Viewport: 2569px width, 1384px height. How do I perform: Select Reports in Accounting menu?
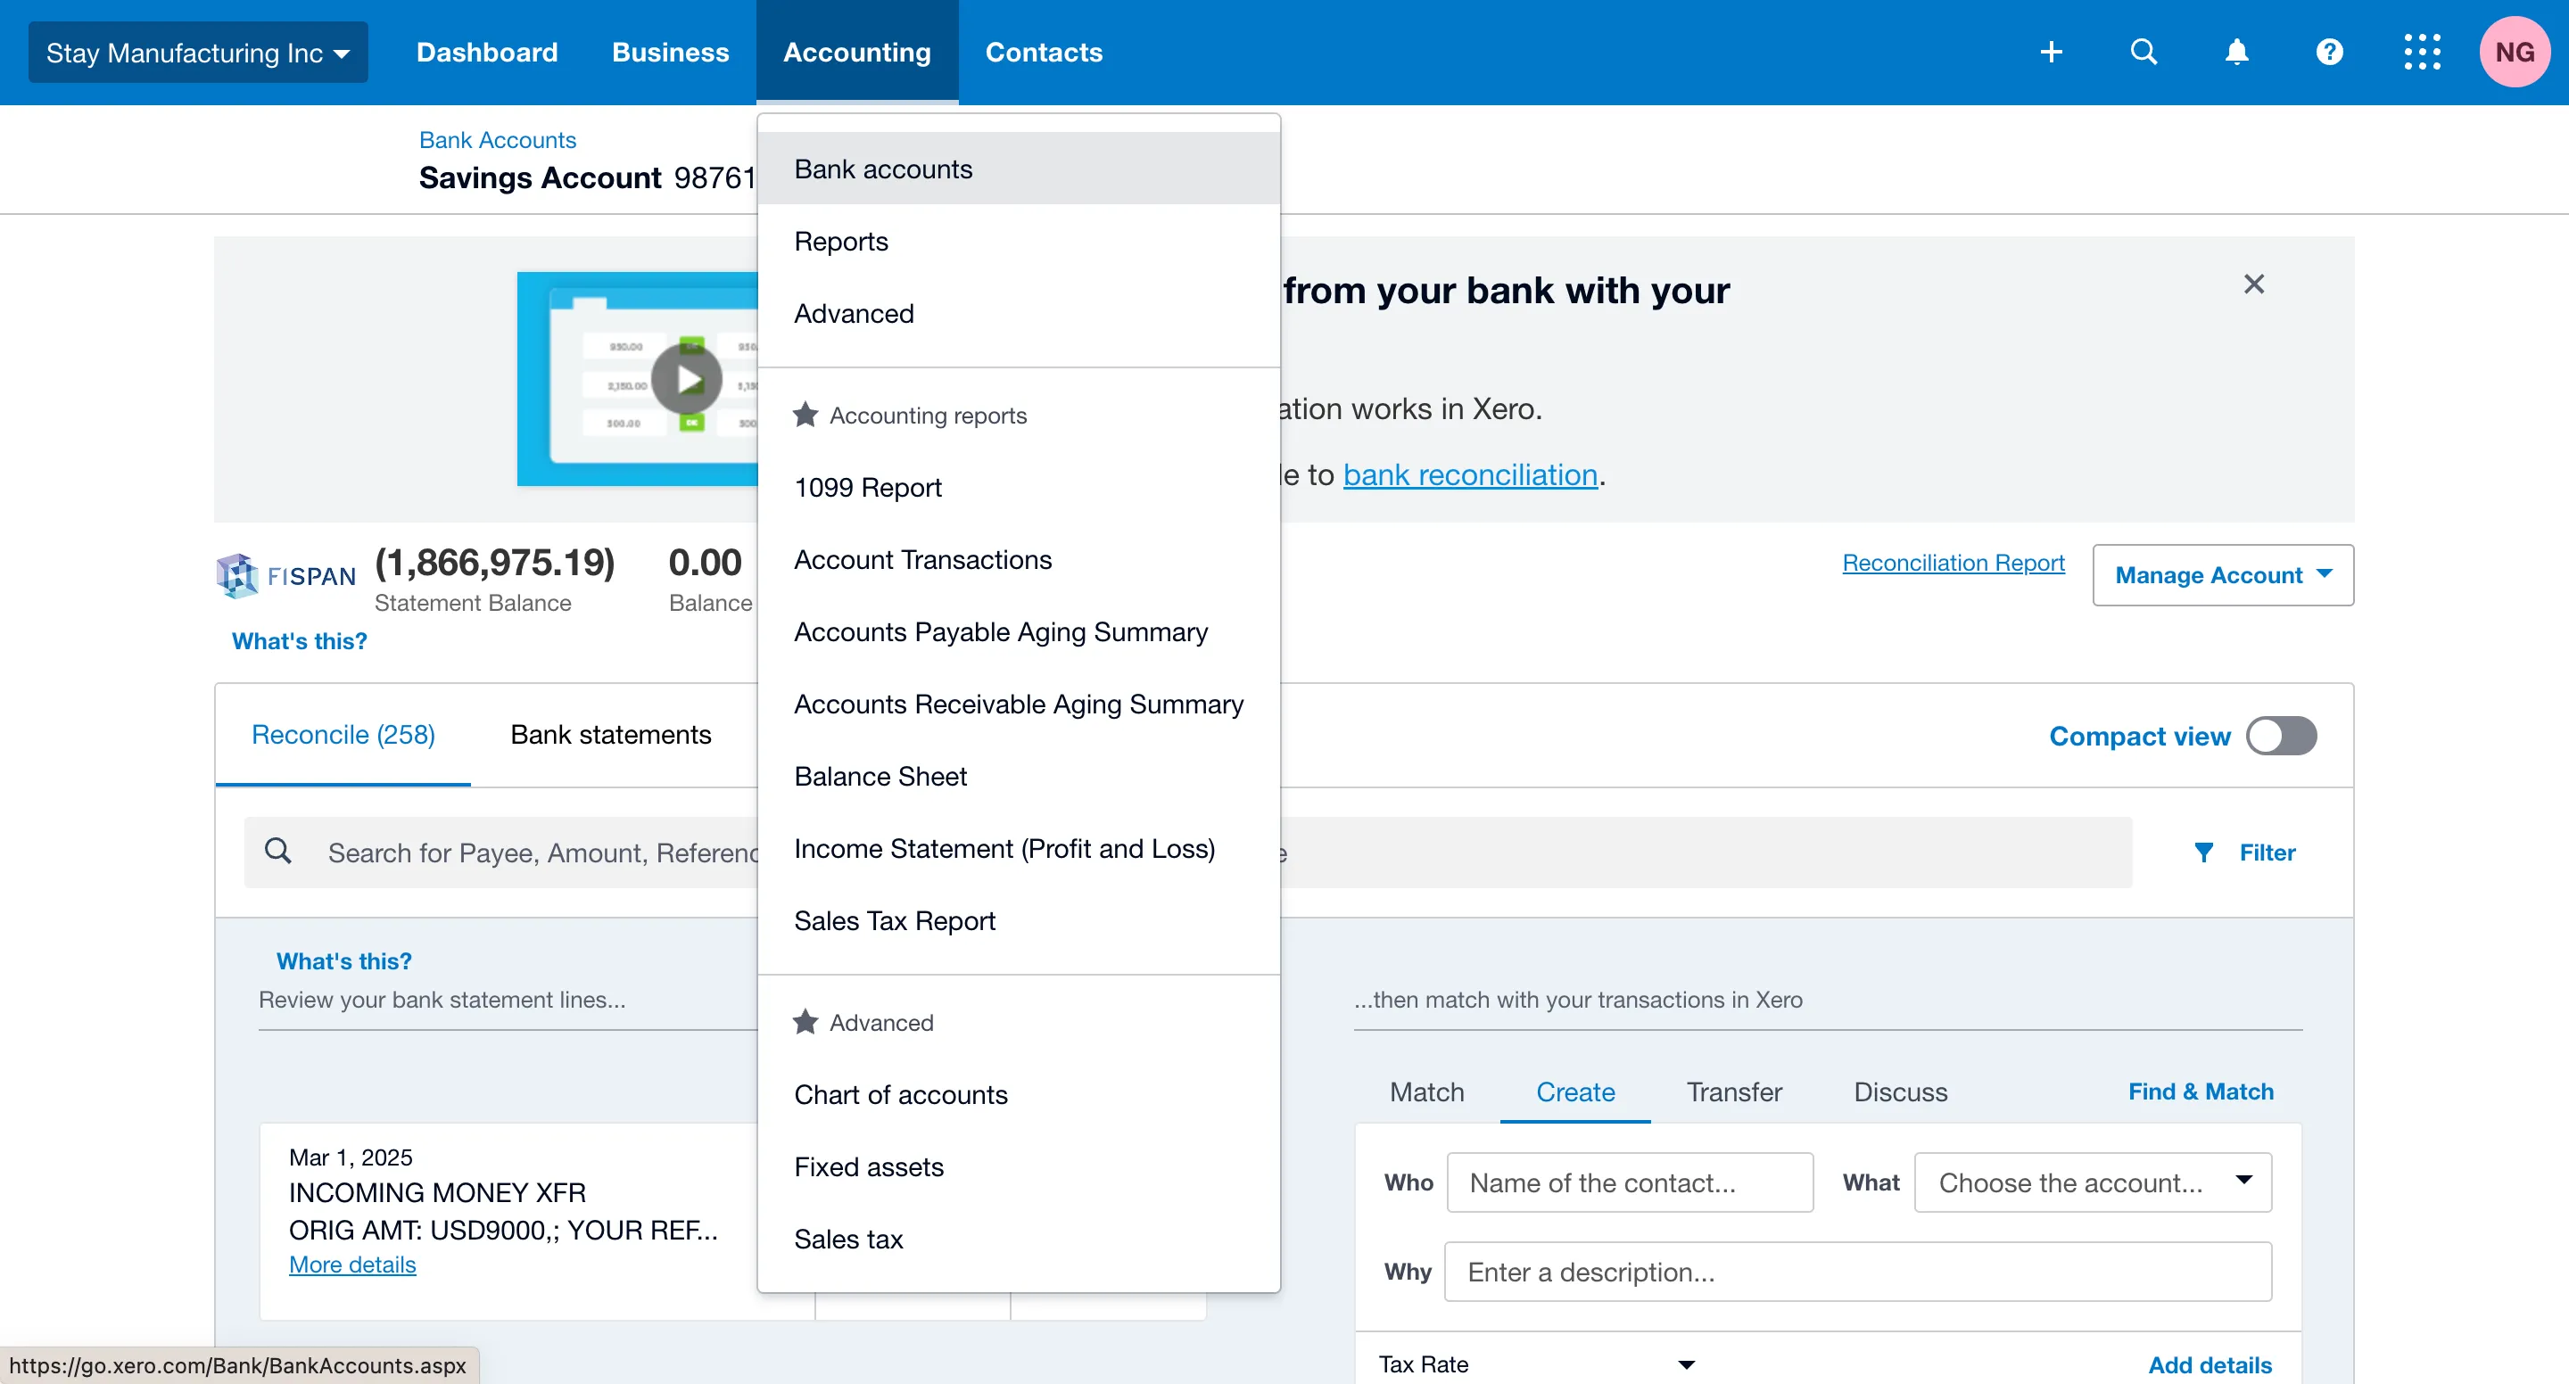coord(1018,242)
